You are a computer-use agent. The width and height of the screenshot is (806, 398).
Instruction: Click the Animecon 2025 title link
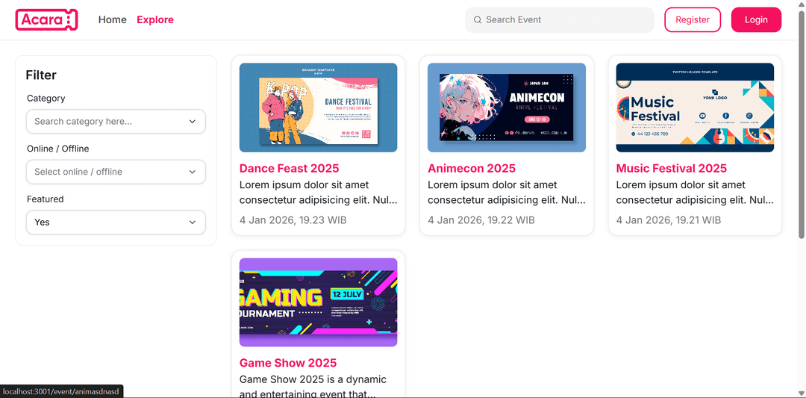472,169
